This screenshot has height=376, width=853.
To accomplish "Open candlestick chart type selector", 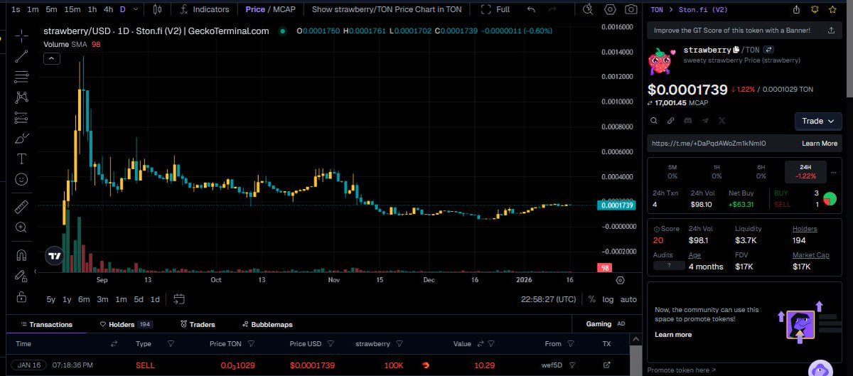I will [x=158, y=9].
